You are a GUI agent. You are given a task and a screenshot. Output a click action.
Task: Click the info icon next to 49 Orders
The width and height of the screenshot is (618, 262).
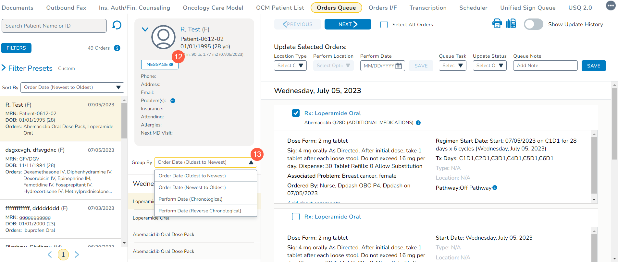click(117, 48)
